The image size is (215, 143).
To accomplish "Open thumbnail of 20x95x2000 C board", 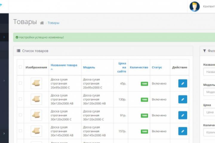I will [36, 83].
